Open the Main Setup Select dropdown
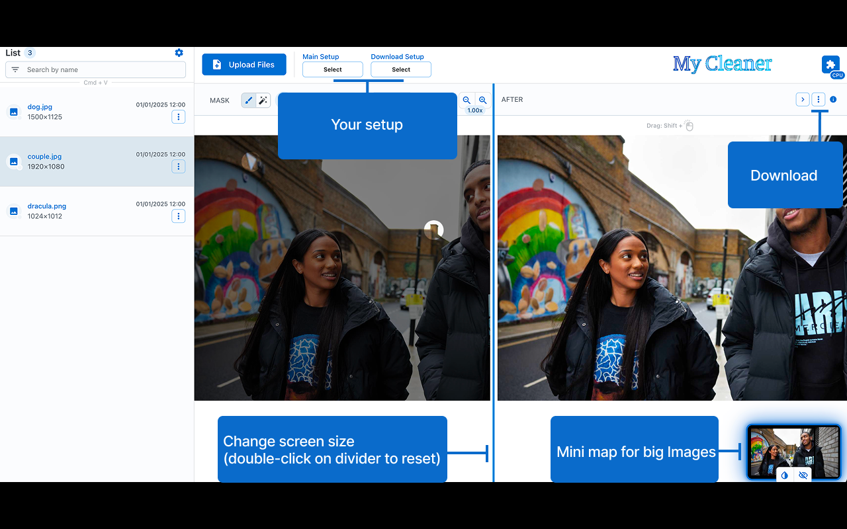The width and height of the screenshot is (847, 529). [x=333, y=69]
